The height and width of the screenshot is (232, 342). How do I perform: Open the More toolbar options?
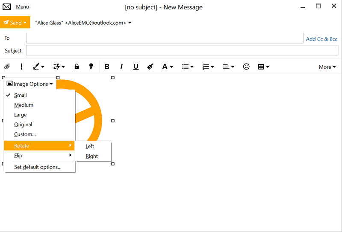click(327, 67)
